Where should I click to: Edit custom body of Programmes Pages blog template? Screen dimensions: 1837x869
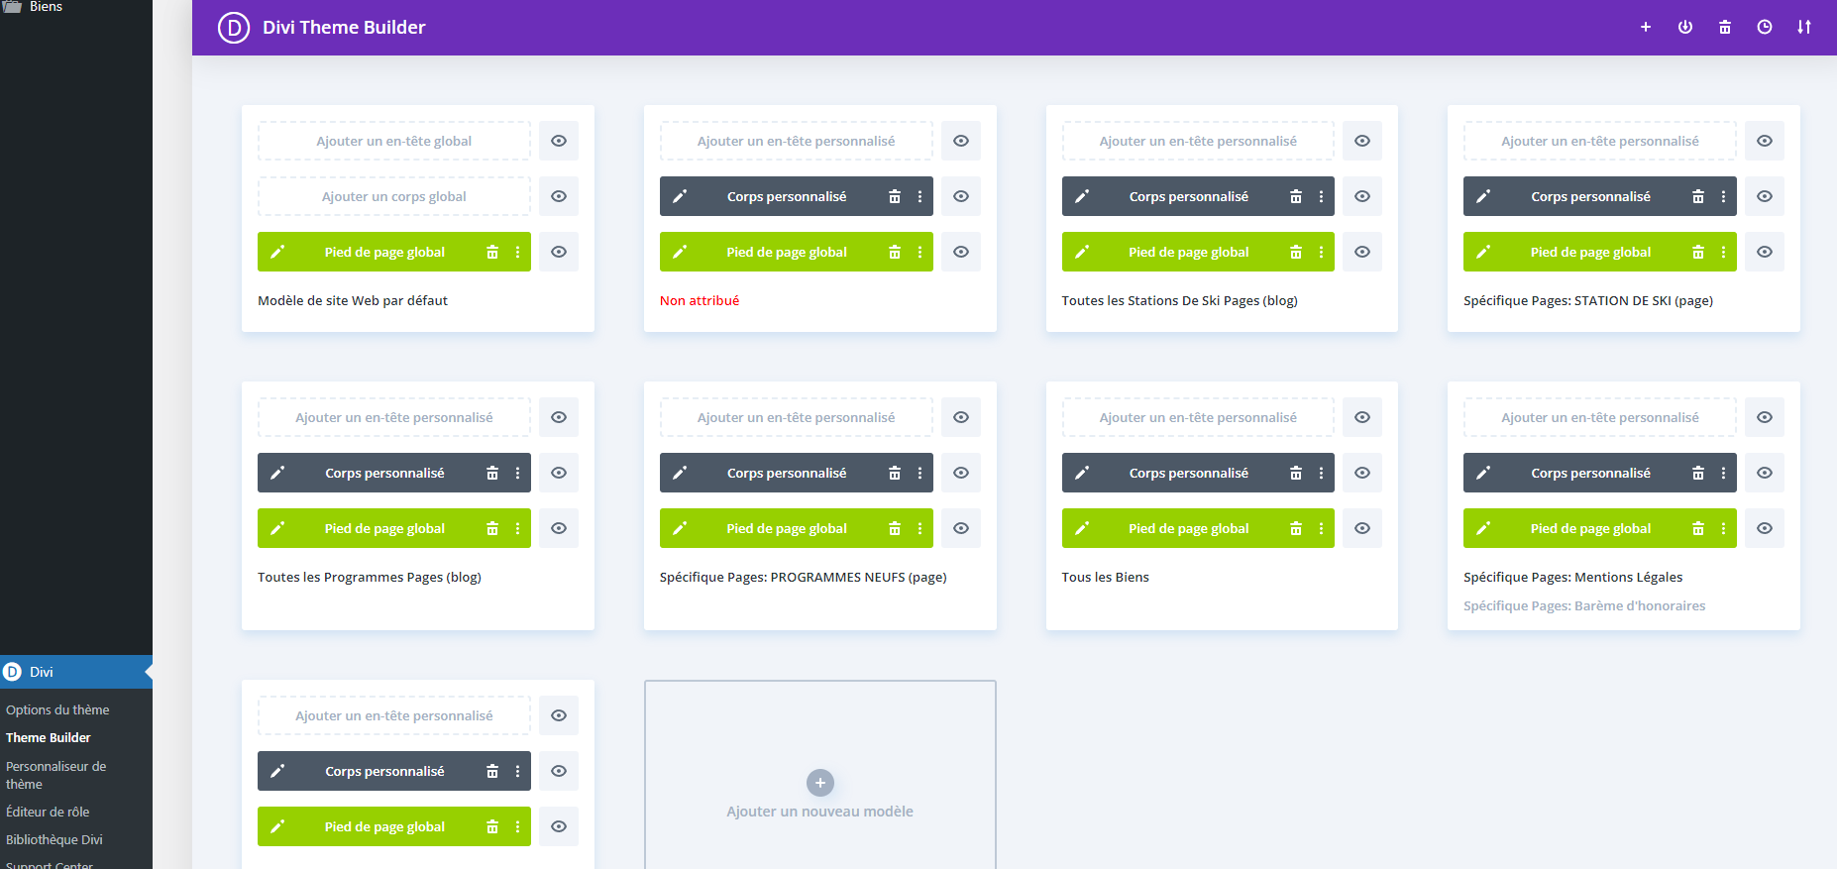click(277, 473)
